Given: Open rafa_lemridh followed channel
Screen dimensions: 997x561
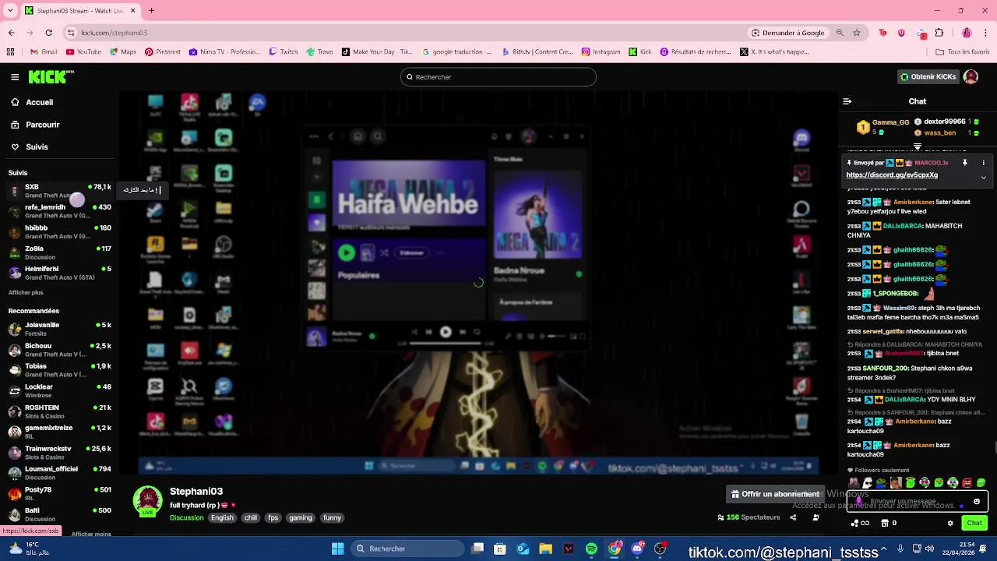Looking at the screenshot, I should 59,211.
